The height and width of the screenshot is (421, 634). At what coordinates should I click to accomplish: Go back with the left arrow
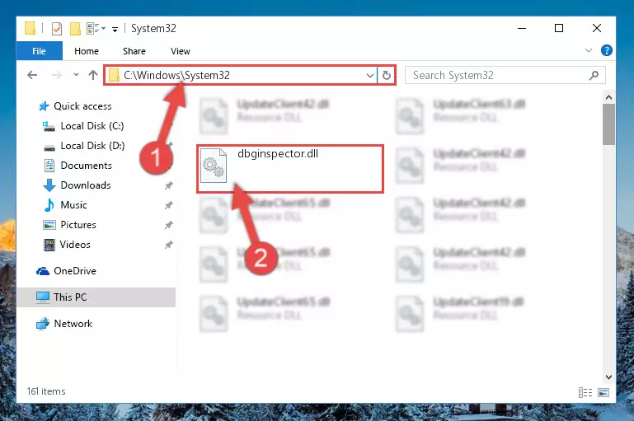[x=32, y=75]
